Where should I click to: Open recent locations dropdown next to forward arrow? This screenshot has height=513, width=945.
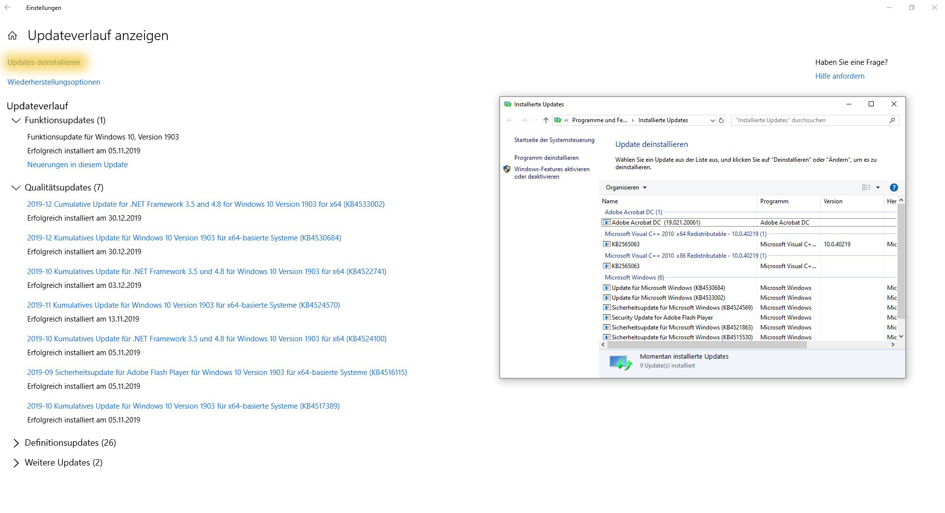[535, 120]
